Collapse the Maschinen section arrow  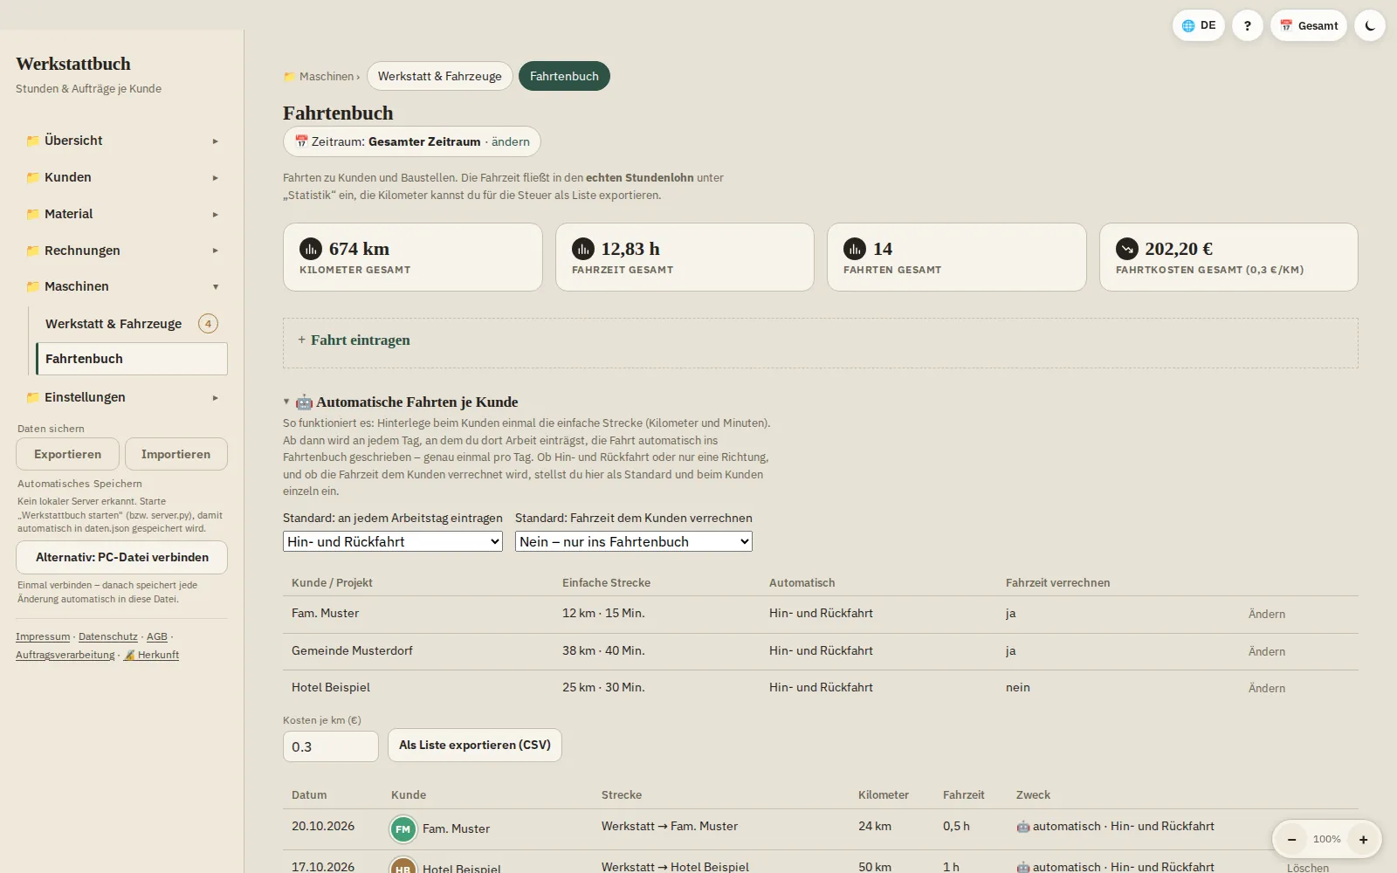tap(215, 286)
